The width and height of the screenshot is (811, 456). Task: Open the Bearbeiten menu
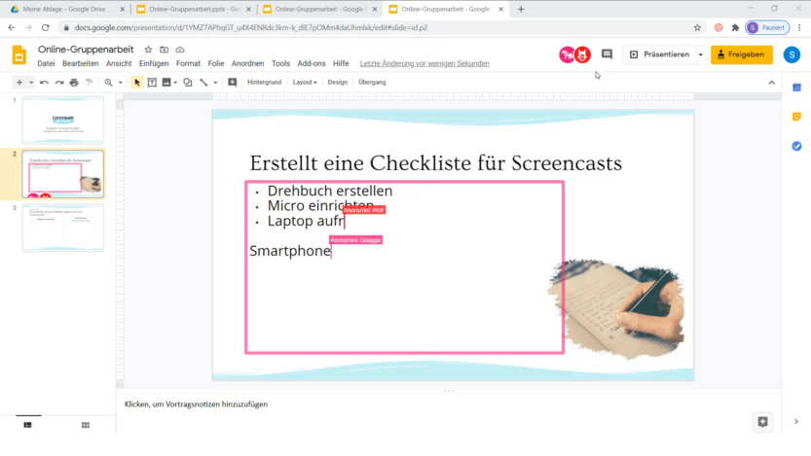coord(80,63)
